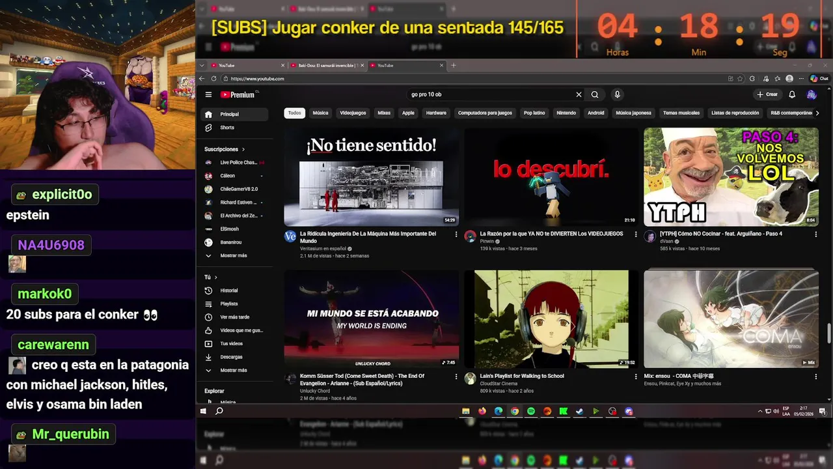Open the notifications bell
The image size is (833, 469).
click(x=792, y=94)
